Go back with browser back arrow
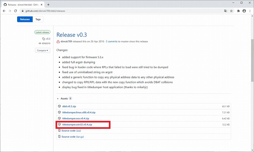This screenshot has width=254, height=152. [4, 11]
